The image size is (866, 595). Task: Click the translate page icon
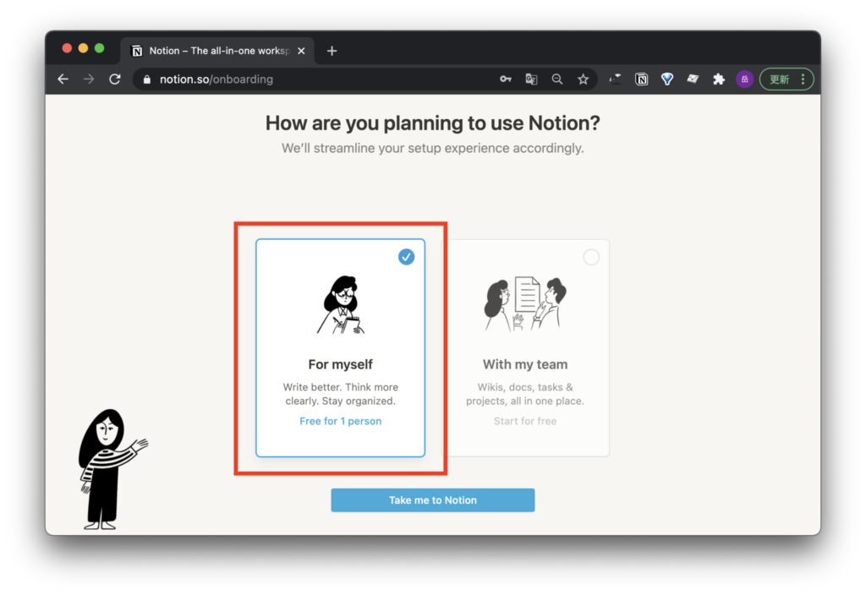[531, 79]
